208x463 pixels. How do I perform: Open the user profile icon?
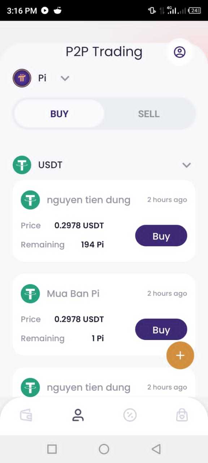[179, 52]
